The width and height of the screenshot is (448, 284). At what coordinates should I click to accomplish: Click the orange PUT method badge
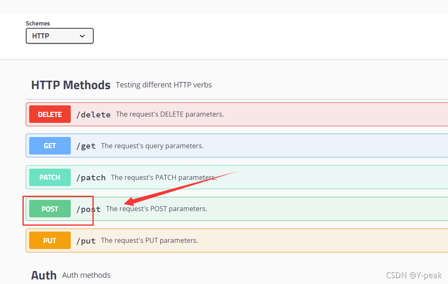[50, 241]
